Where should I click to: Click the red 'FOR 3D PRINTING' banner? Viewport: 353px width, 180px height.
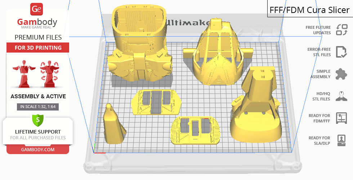click(38, 48)
